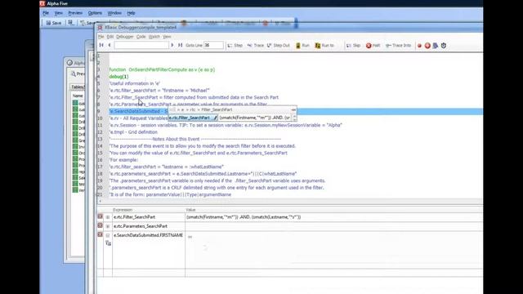Screen dimensions: 523x294
Task: Remove watch e.rtc.Parameters_SearchPart with red X
Action: [100, 225]
